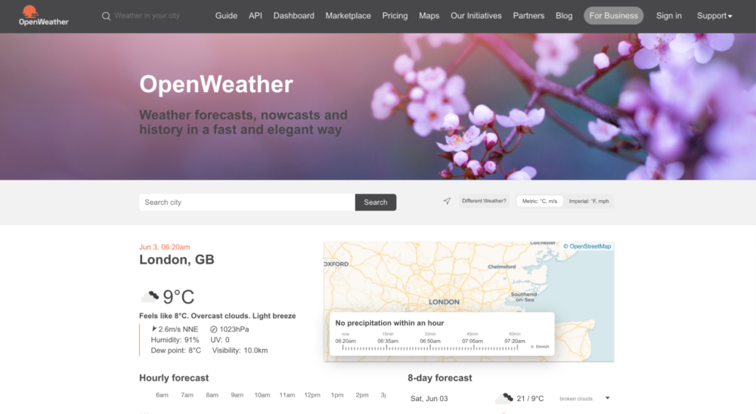
Task: Click the pressure gauge icon near 1023hPa
Action: pos(214,329)
